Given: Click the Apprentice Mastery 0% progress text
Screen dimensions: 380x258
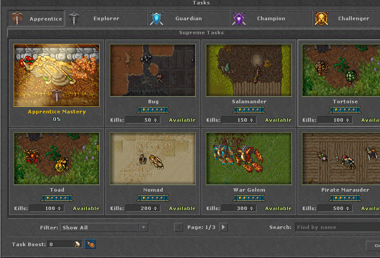Looking at the screenshot, I should (57, 119).
